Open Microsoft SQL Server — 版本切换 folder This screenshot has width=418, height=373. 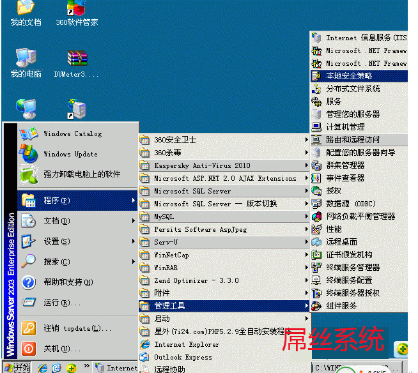tap(224, 204)
